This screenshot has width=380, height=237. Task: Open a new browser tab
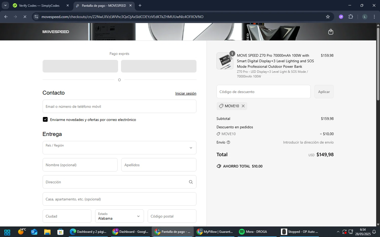[140, 6]
